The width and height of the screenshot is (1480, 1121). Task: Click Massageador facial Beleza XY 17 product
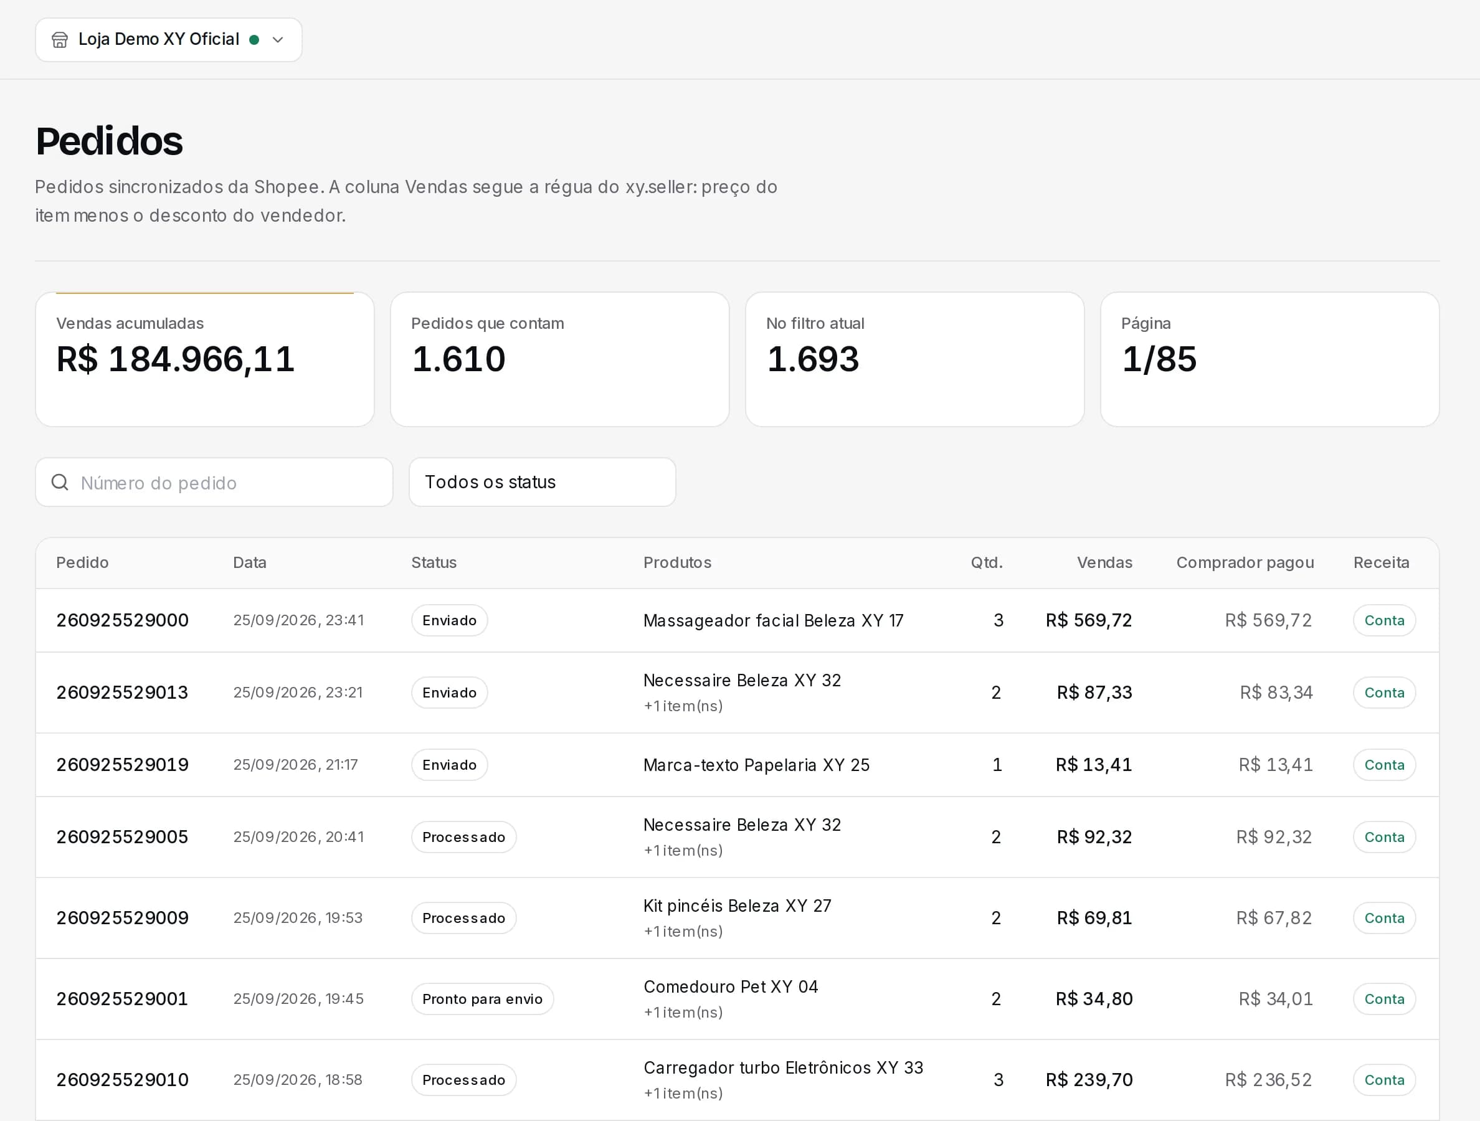click(x=774, y=621)
